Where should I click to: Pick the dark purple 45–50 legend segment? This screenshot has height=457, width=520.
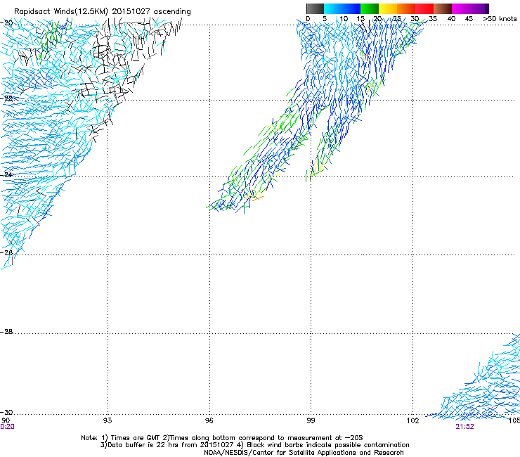pos(479,8)
